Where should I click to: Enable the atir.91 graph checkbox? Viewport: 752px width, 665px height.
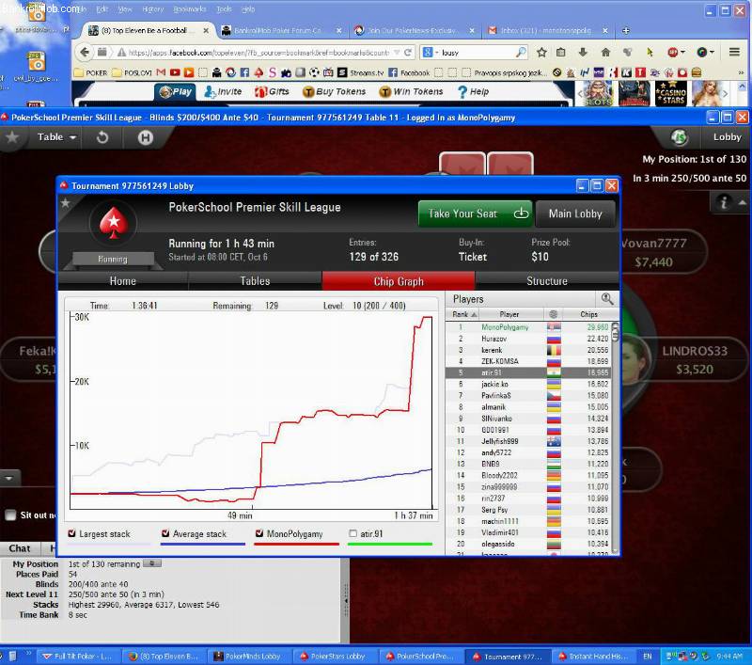coord(353,533)
